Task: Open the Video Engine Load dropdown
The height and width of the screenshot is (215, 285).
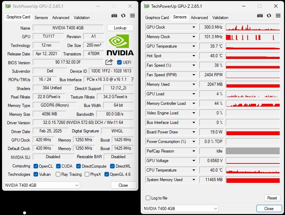Action: 194,113
